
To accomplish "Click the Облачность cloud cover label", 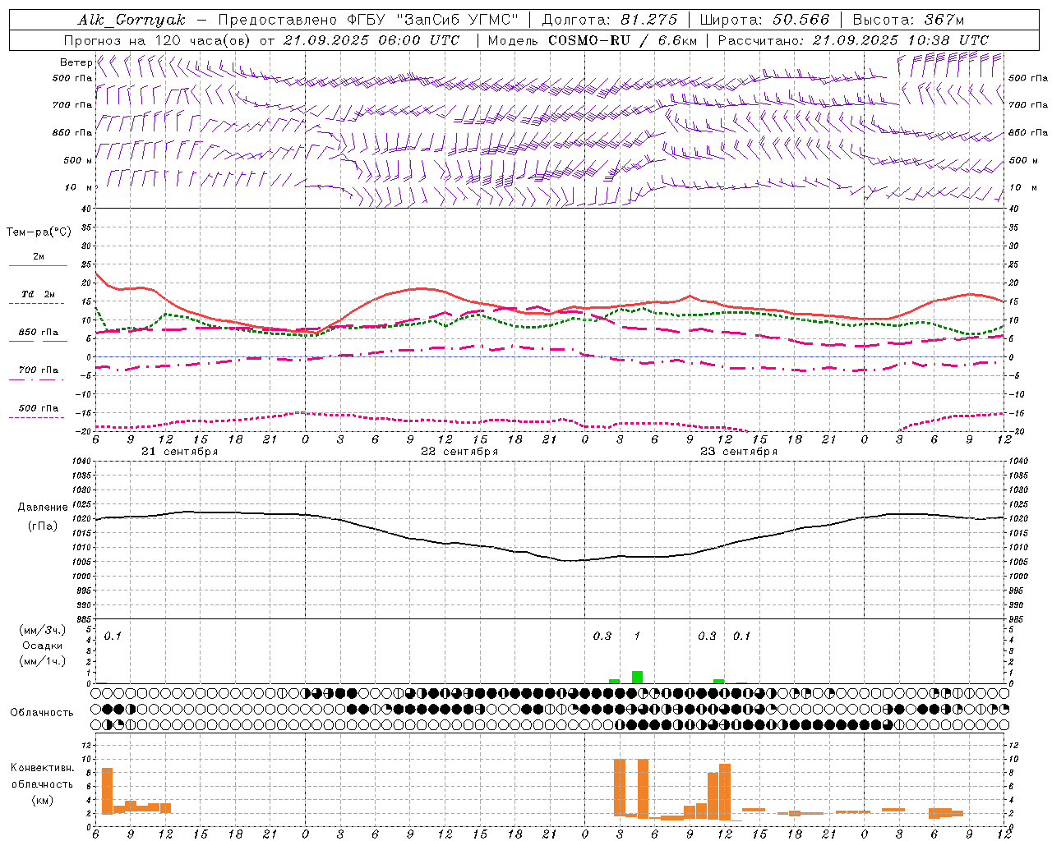I will (42, 713).
